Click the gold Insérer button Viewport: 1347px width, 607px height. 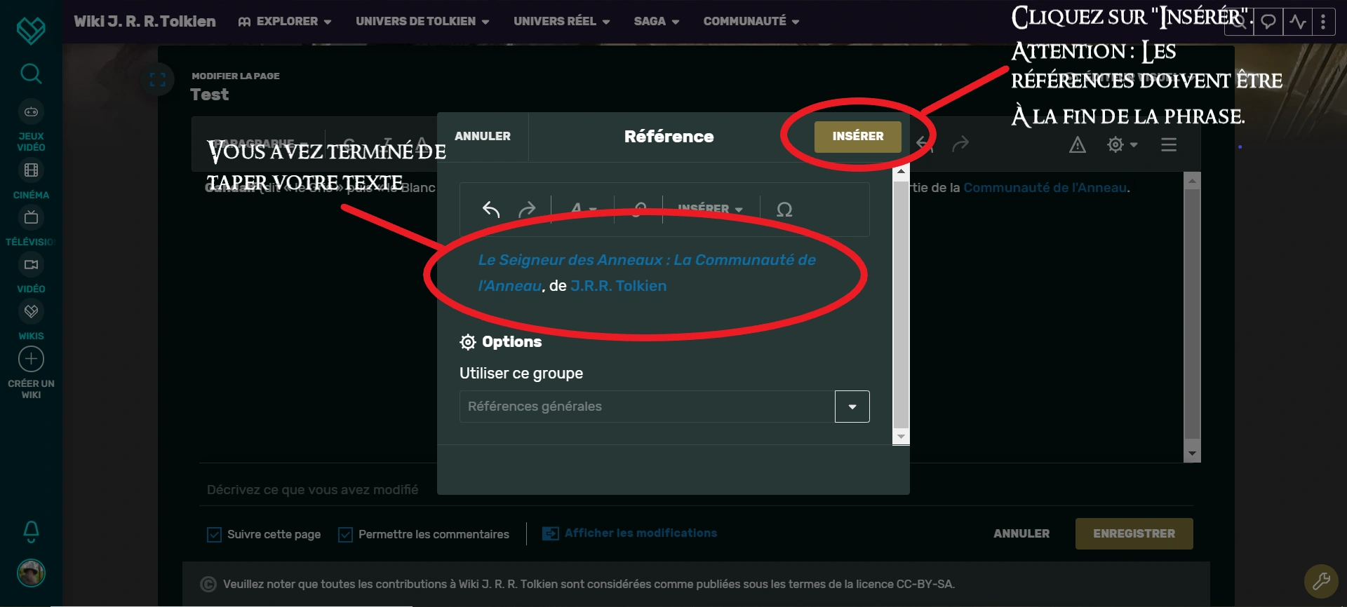(858, 137)
